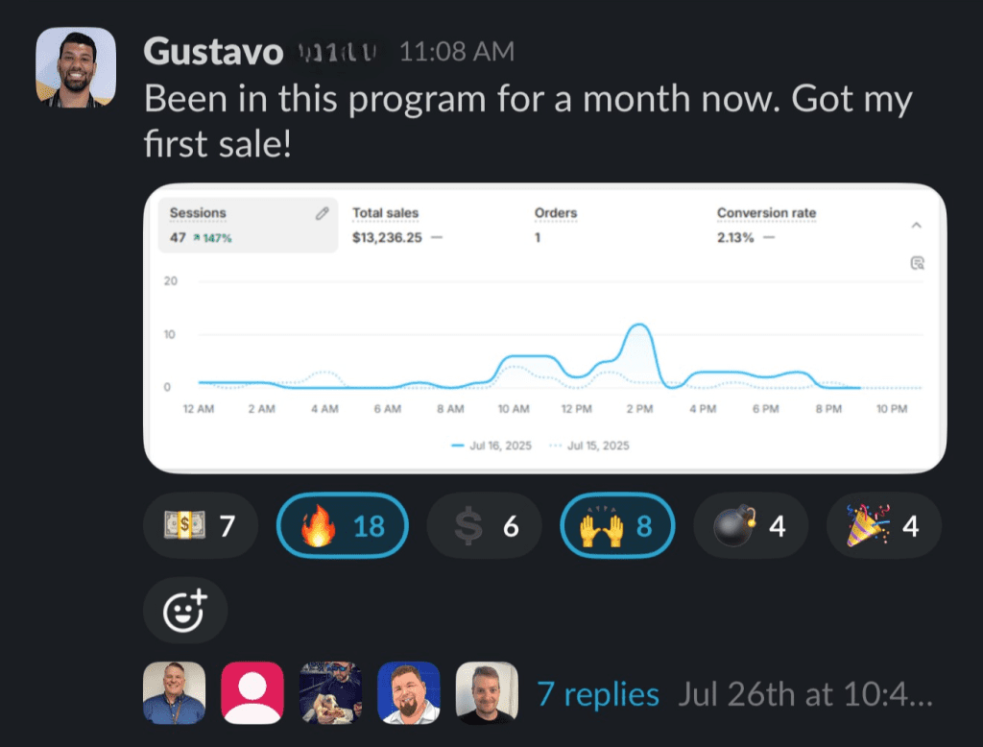Collapse the analytics chart with chevron

[x=916, y=225]
